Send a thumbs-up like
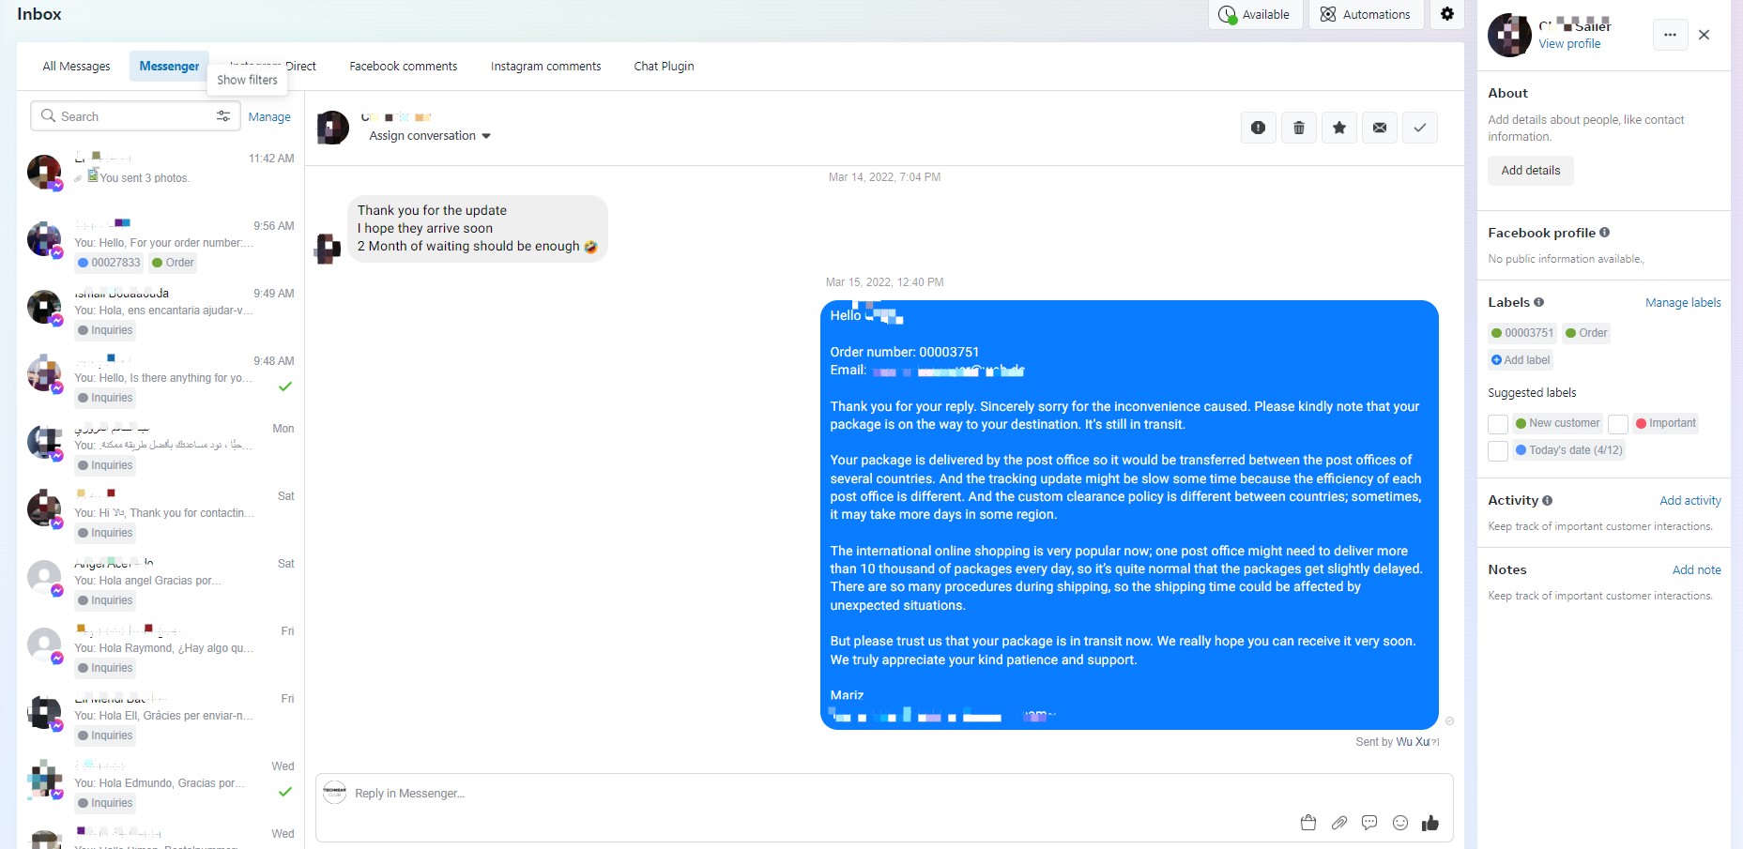This screenshot has height=849, width=1743. (1430, 823)
